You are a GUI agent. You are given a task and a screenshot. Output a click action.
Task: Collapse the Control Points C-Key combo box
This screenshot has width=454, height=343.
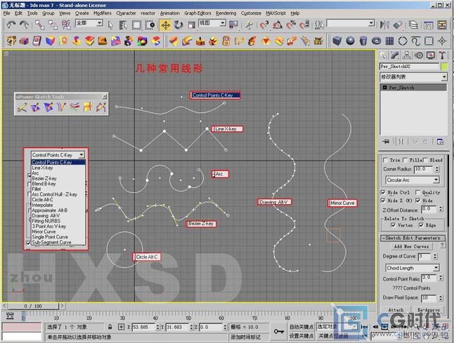(x=82, y=155)
